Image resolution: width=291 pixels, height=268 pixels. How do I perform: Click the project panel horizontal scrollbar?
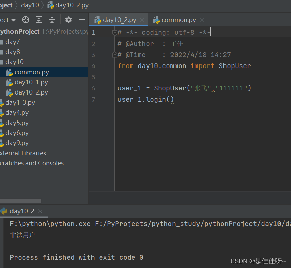[x=20, y=201]
